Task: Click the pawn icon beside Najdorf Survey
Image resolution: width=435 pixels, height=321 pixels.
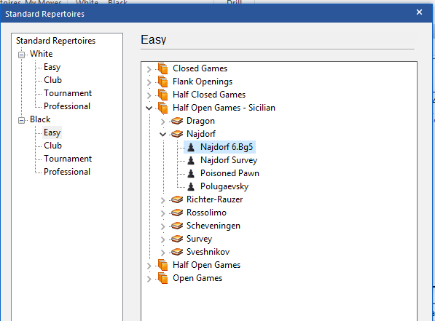Action: (x=191, y=160)
